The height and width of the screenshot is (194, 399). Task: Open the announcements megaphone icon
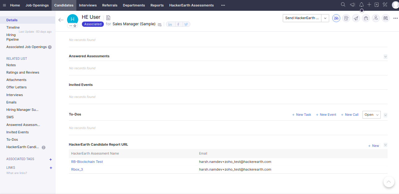coord(352,5)
